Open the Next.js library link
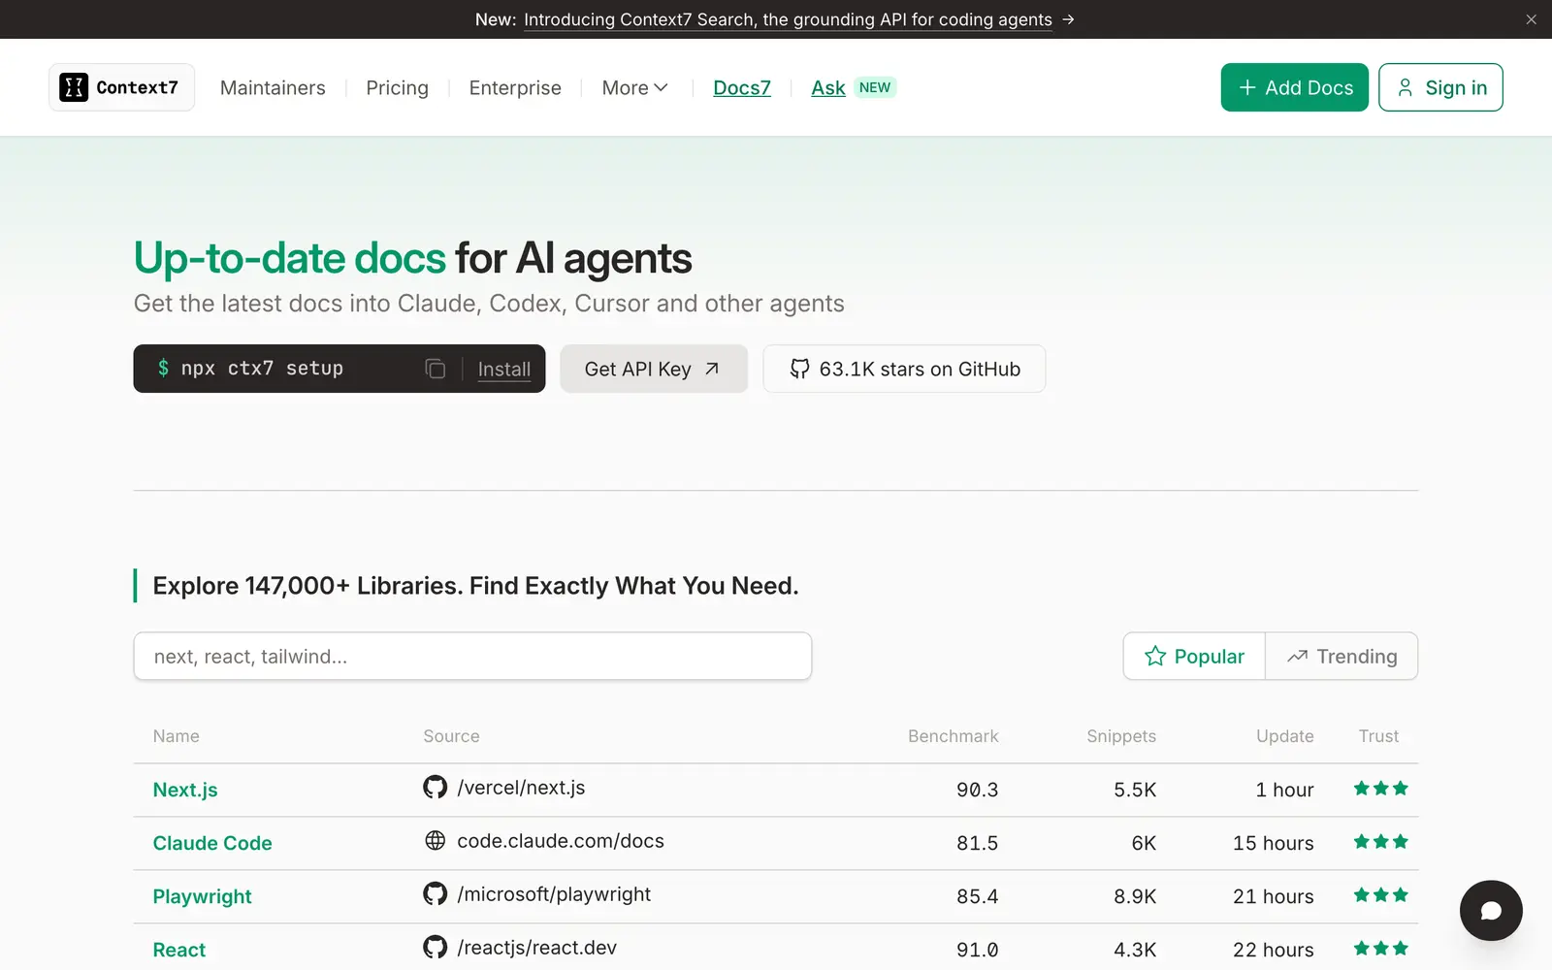 tap(185, 790)
